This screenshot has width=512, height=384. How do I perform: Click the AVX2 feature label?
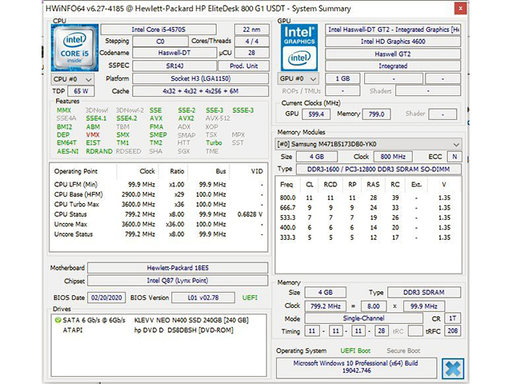tap(186, 118)
